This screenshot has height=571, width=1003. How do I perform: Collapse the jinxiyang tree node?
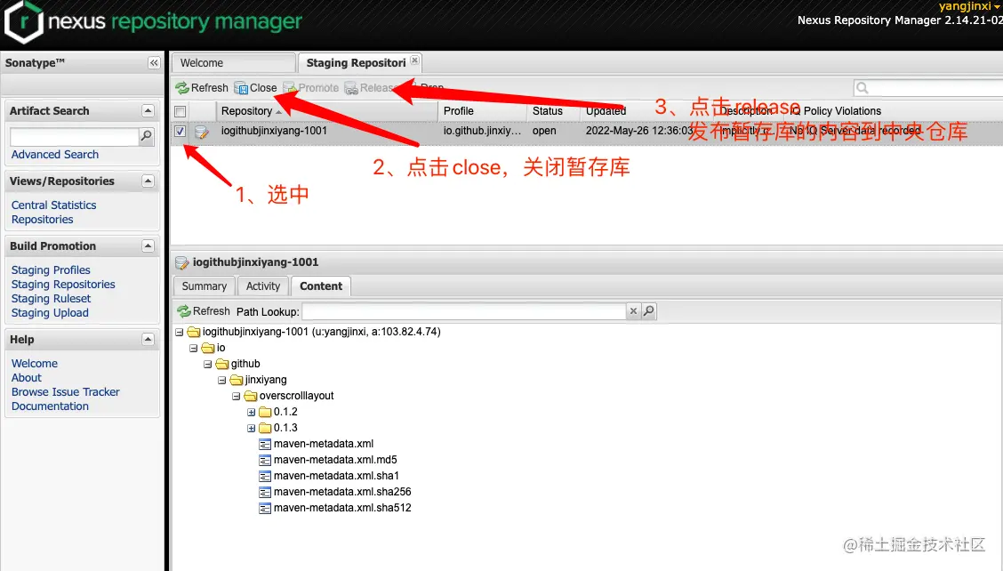(x=222, y=381)
